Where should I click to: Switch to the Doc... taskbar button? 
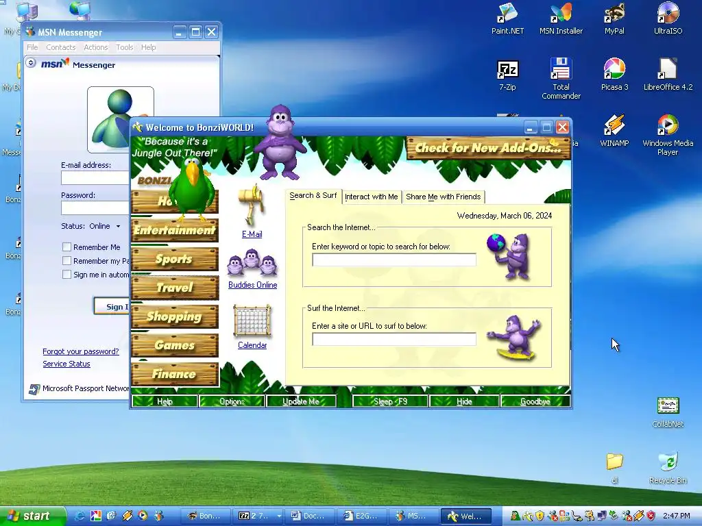pyautogui.click(x=309, y=516)
